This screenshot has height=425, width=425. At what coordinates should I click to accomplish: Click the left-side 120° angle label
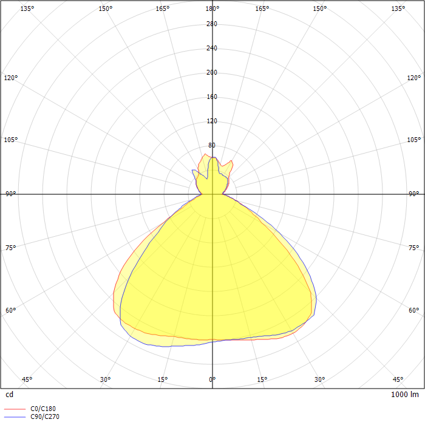click(x=11, y=78)
